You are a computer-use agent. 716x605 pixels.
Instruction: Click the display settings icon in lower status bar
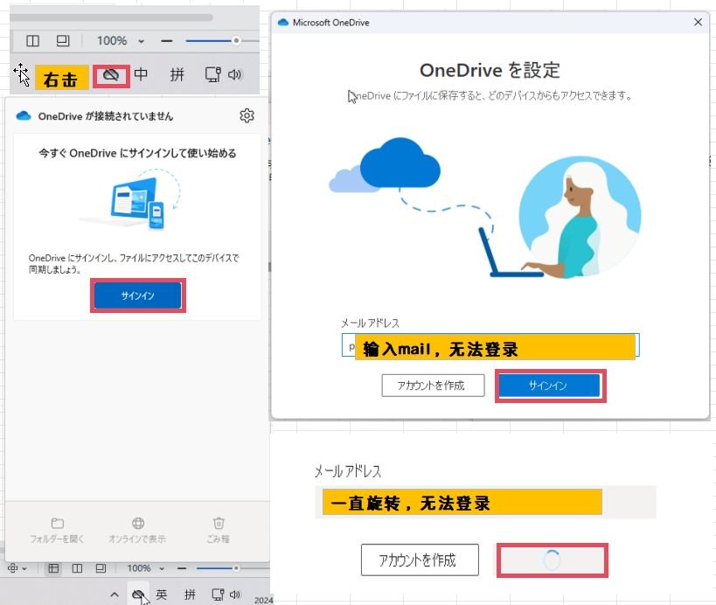click(x=13, y=568)
